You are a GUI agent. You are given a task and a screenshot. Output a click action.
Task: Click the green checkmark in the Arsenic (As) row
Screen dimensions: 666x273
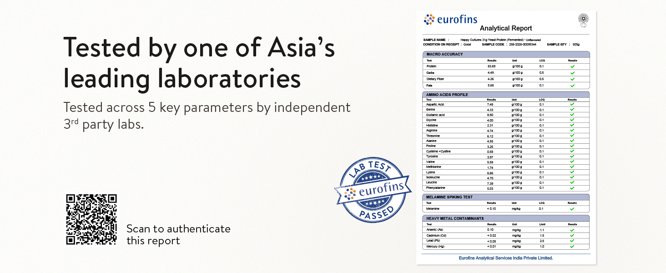click(x=572, y=230)
